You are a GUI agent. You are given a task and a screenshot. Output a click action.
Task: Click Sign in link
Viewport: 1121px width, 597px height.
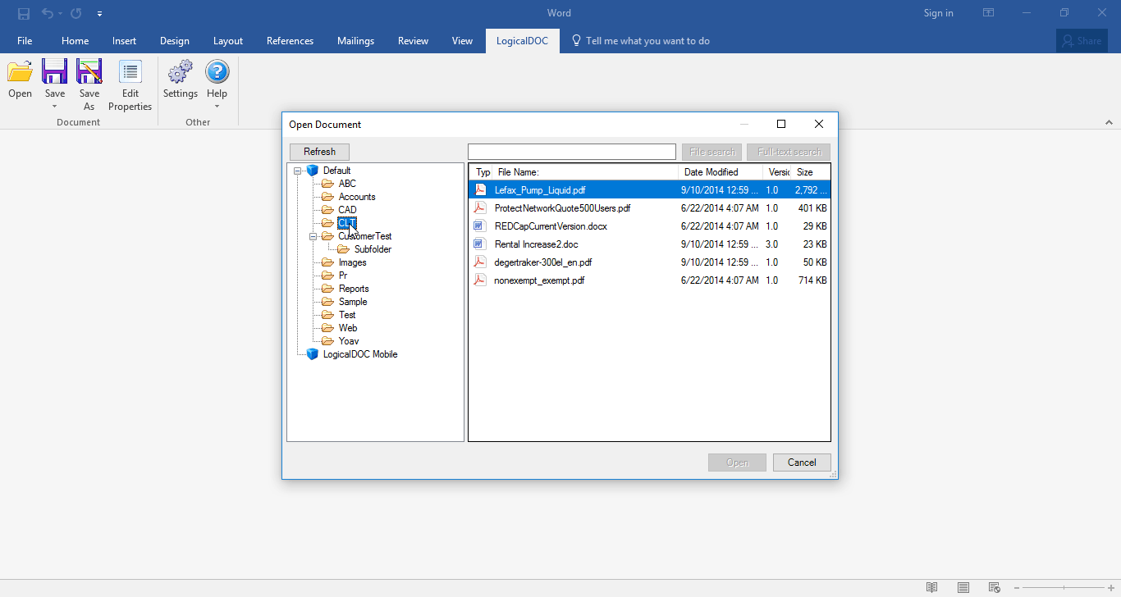pyautogui.click(x=938, y=13)
